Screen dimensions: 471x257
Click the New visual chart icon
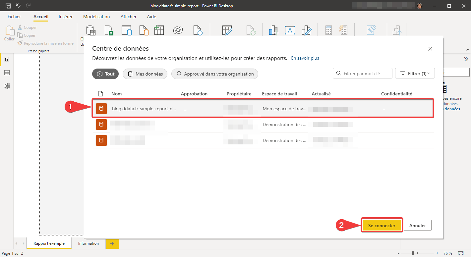tap(274, 30)
